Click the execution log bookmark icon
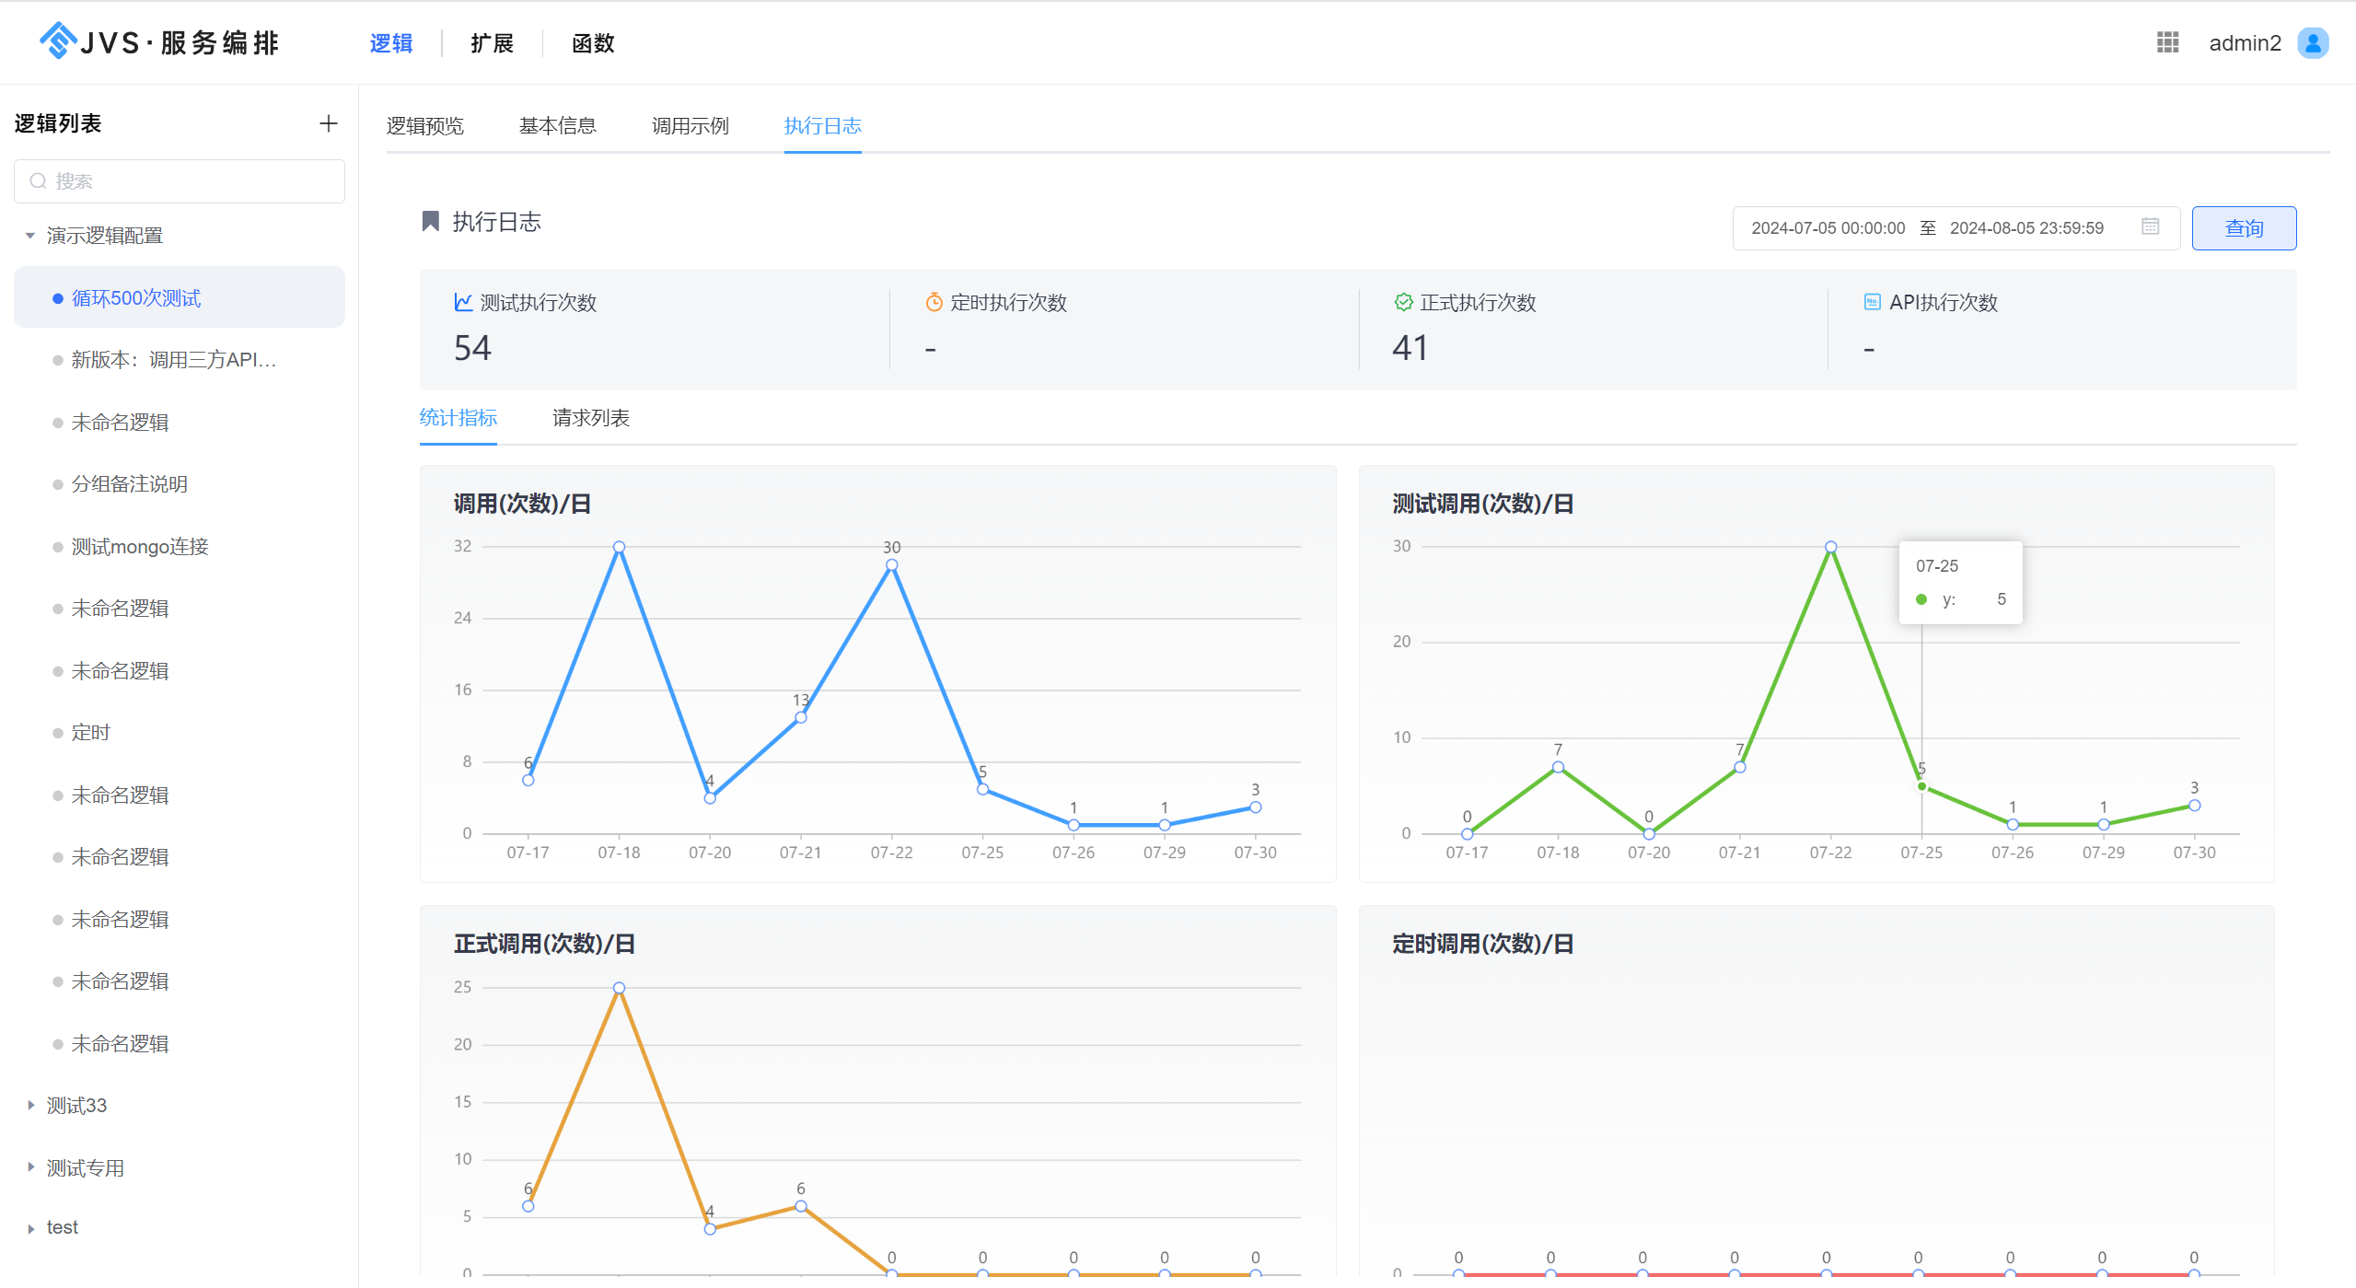This screenshot has width=2356, height=1288. click(430, 221)
